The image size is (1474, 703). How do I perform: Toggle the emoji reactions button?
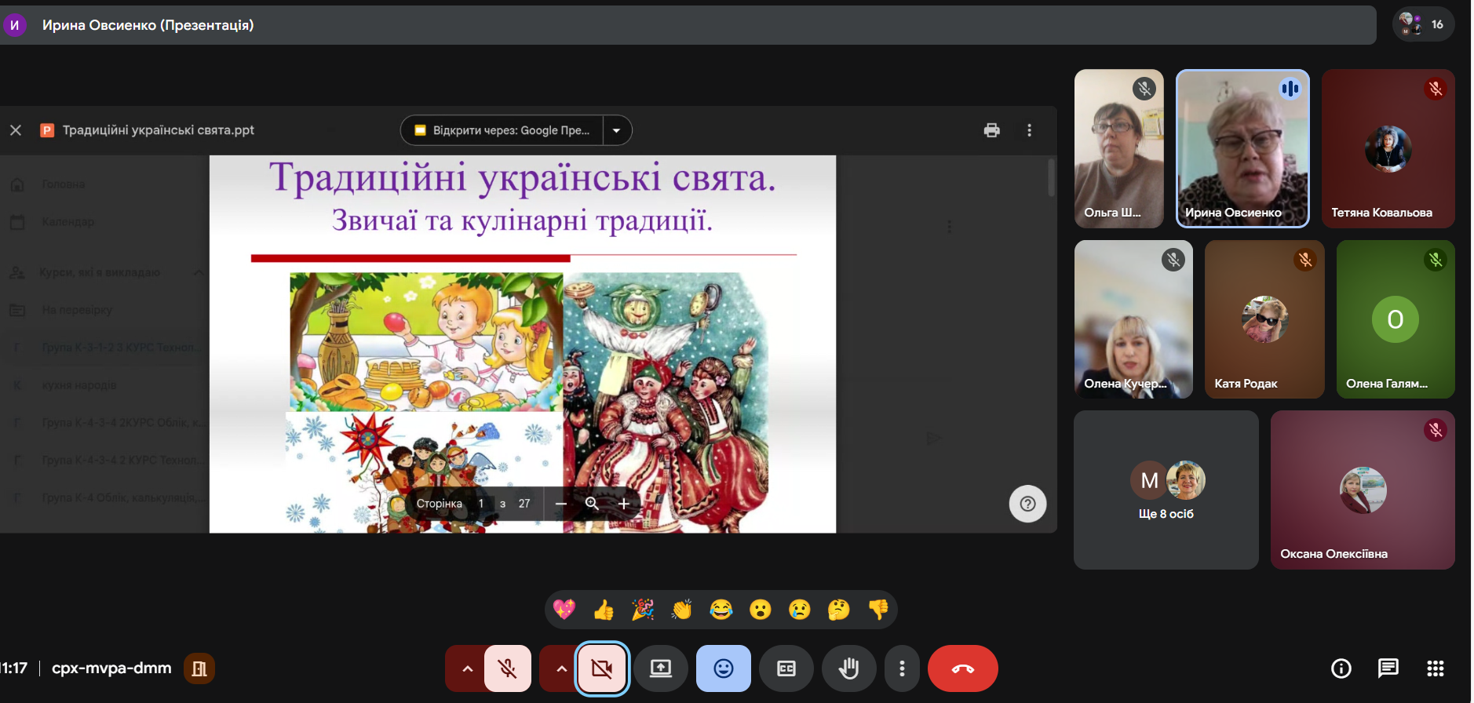point(723,668)
